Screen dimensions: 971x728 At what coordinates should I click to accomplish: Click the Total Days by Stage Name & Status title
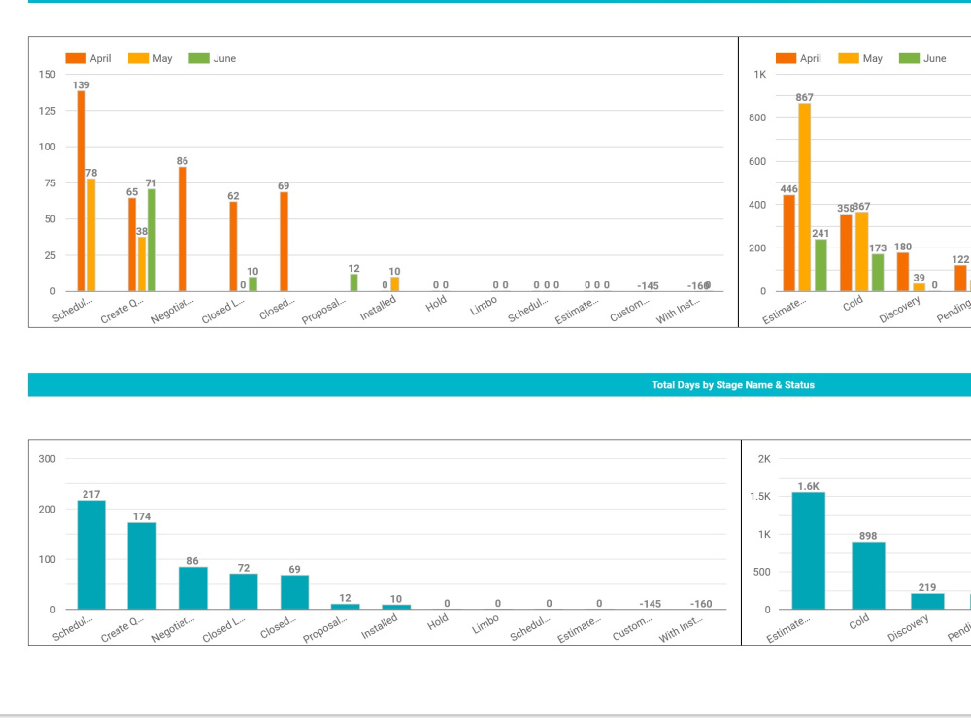click(x=732, y=385)
